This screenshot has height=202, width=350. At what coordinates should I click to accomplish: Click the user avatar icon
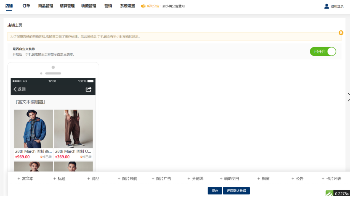click(327, 6)
